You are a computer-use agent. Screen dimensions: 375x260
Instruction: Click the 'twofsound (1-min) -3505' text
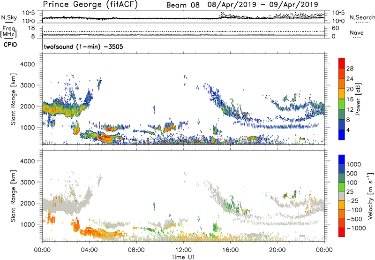coord(83,46)
